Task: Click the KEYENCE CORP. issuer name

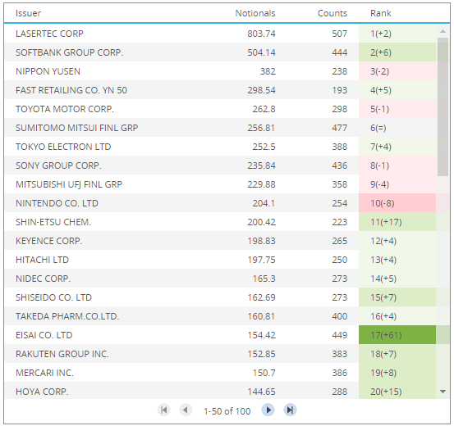Action: [49, 241]
